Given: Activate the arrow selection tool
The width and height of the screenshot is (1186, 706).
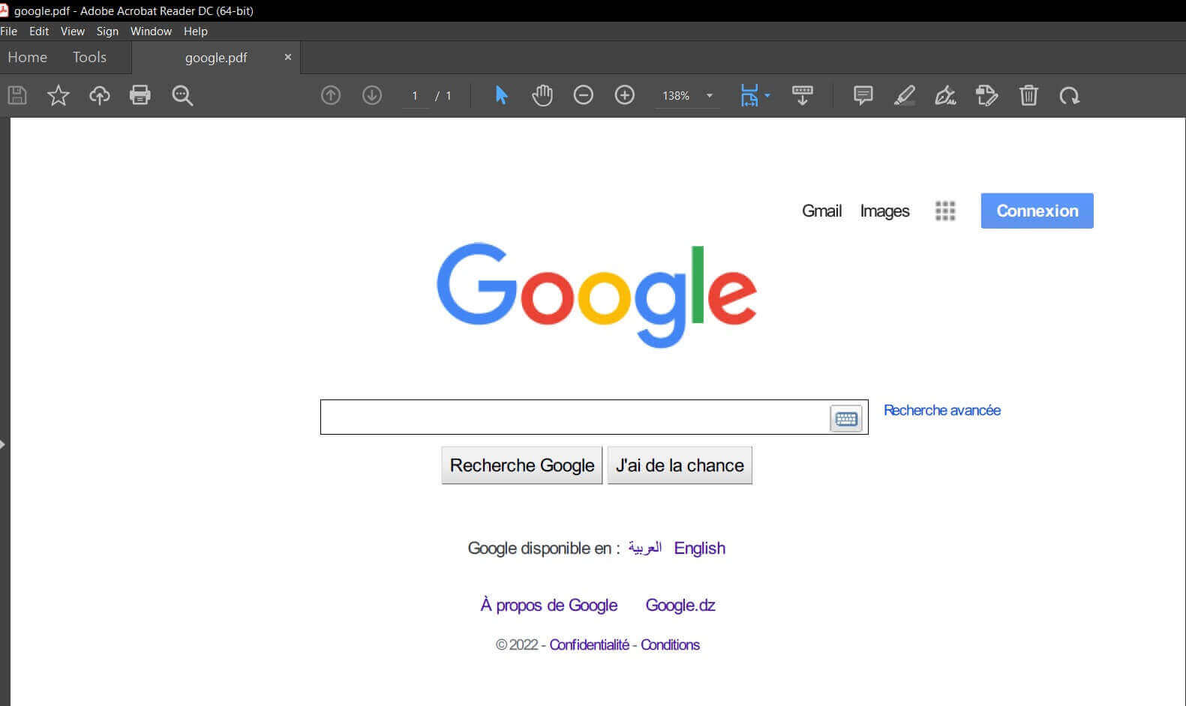Looking at the screenshot, I should click(x=501, y=95).
